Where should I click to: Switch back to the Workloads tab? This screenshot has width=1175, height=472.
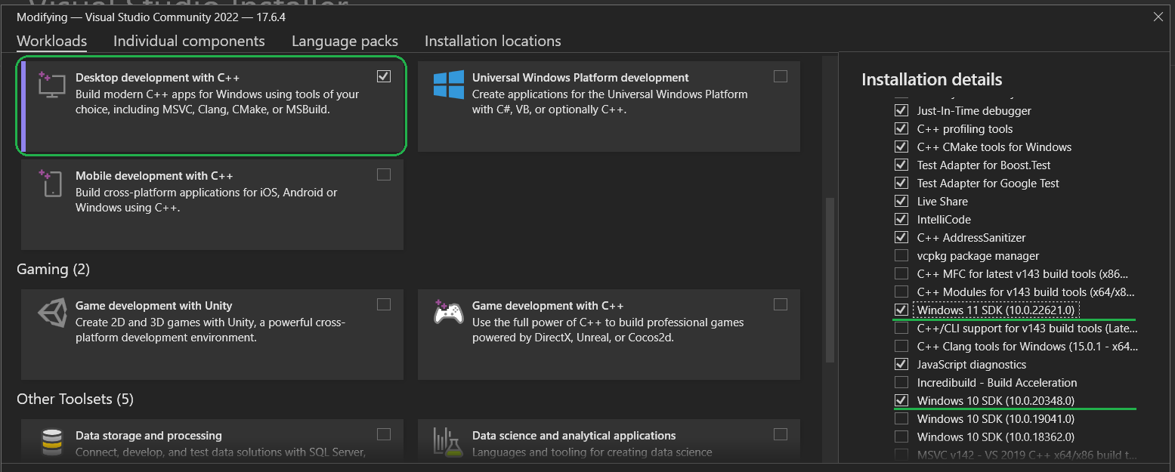51,41
